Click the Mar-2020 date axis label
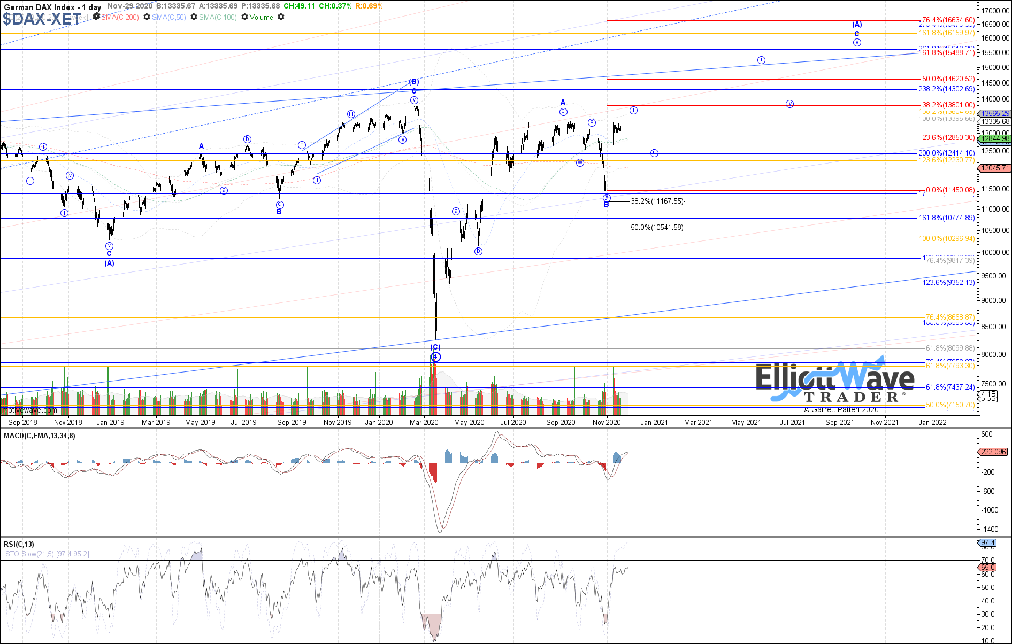 424,422
